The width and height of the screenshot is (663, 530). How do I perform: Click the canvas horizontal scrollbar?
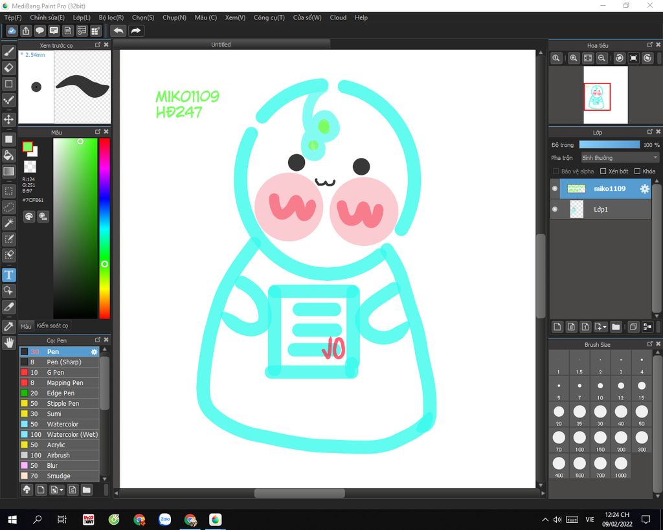[299, 493]
